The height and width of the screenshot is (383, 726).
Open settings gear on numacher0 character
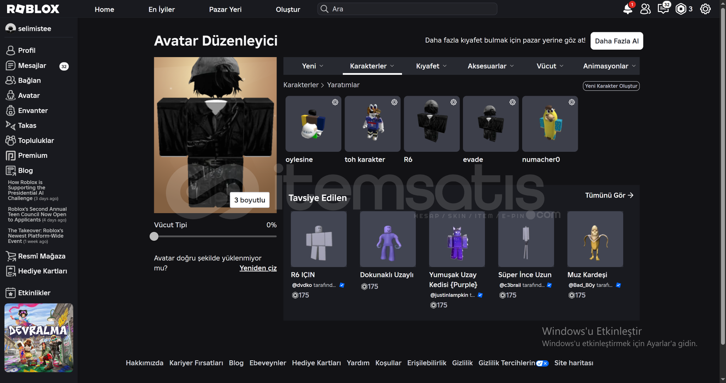(x=572, y=102)
